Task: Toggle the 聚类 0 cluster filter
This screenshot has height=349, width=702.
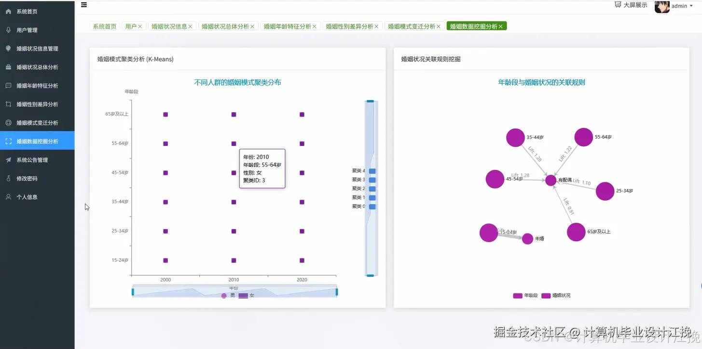Action: coord(364,207)
